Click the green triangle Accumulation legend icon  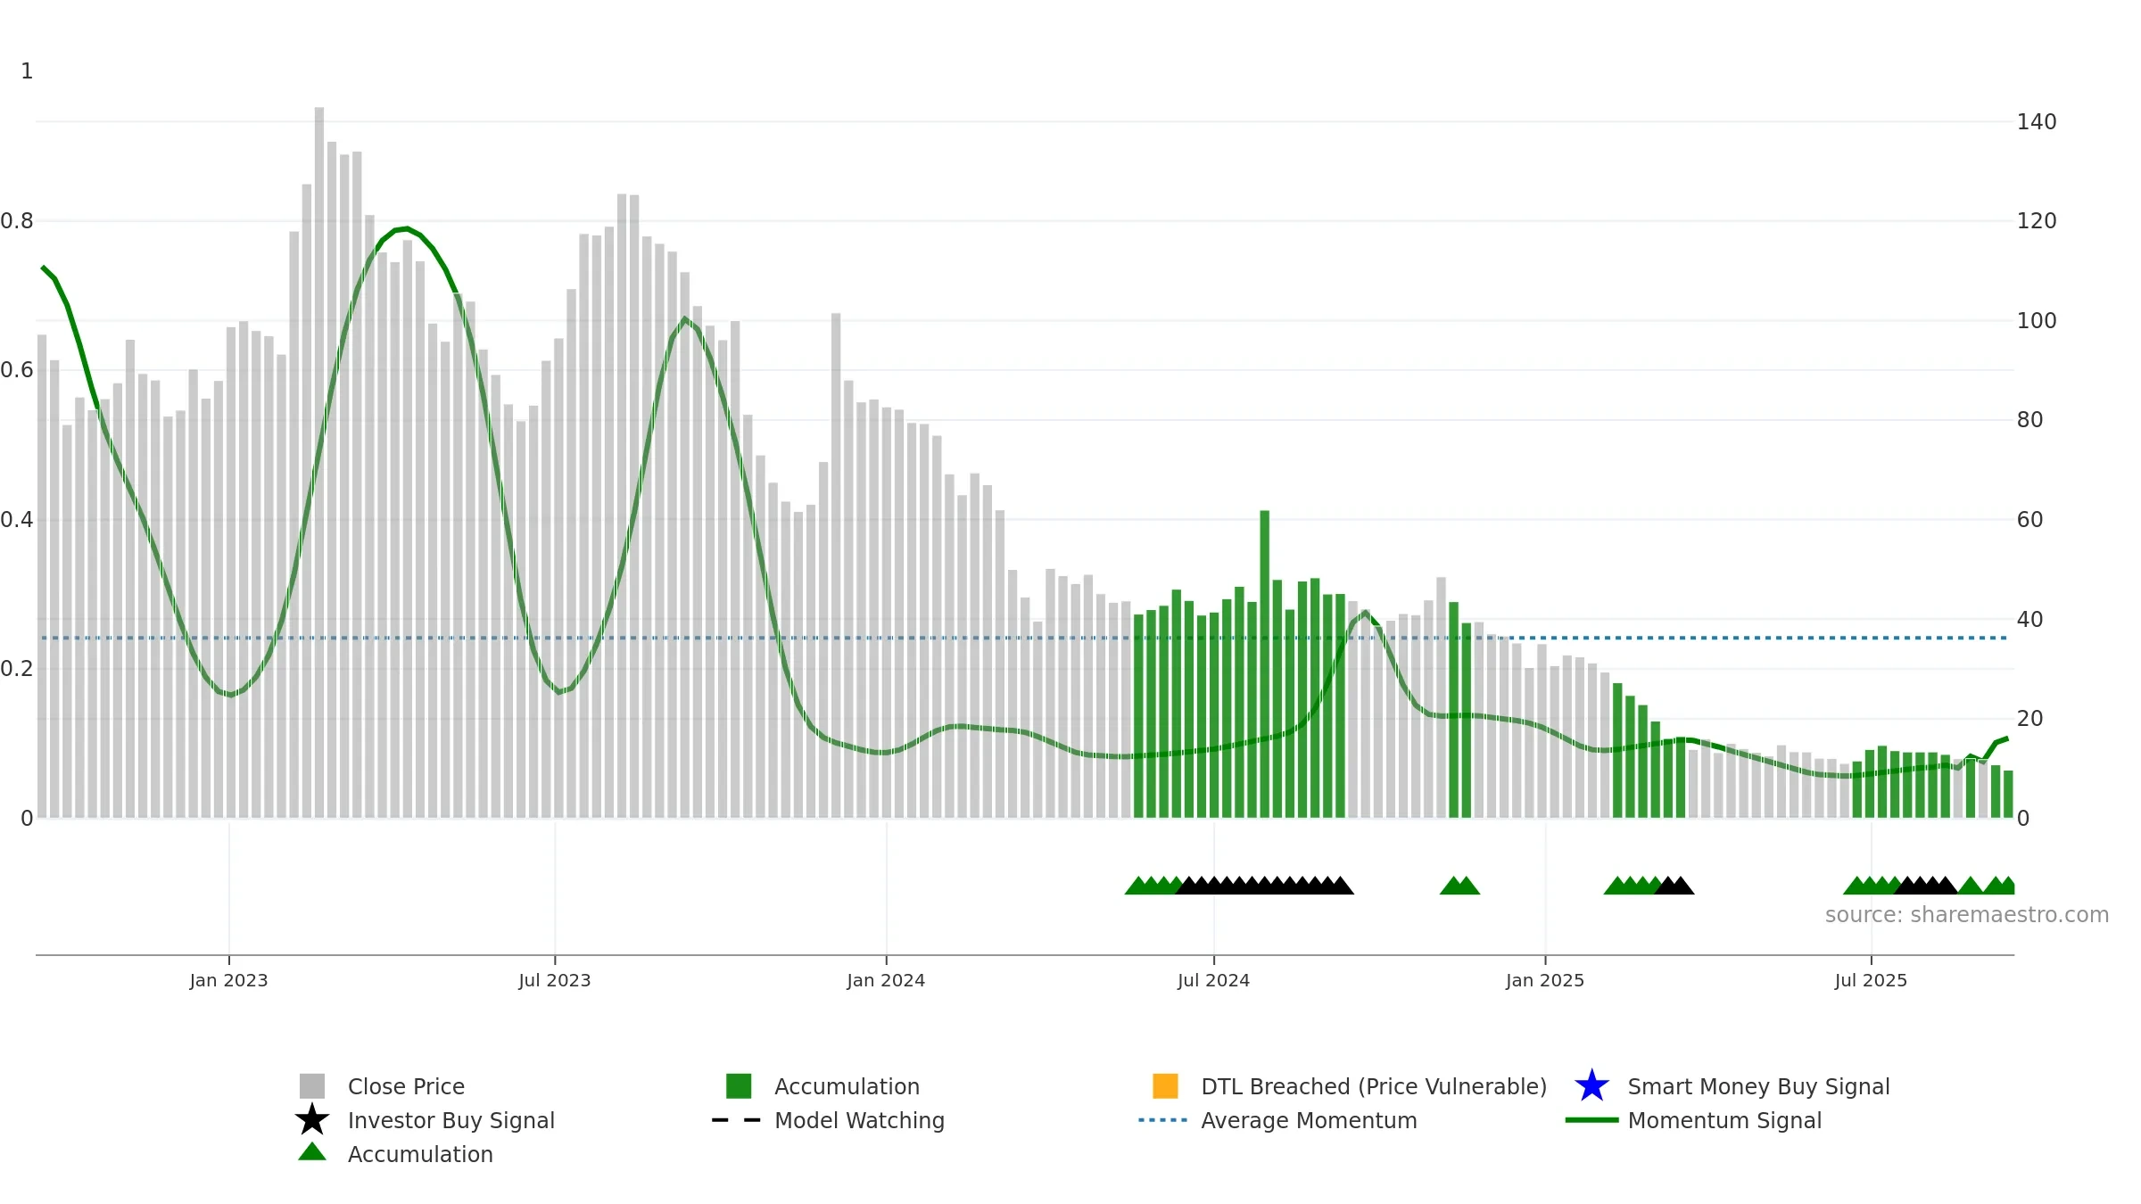point(312,1152)
